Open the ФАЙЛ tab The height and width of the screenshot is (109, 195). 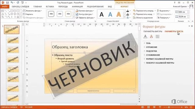click(5, 7)
